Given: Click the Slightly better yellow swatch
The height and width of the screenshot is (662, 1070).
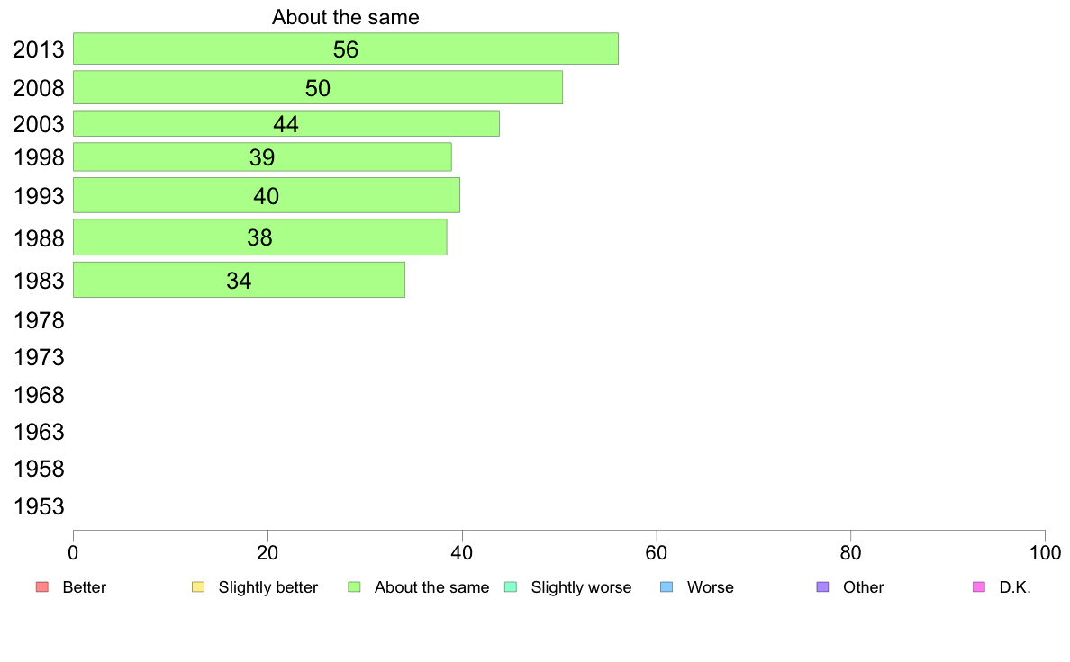Looking at the screenshot, I should 198,587.
